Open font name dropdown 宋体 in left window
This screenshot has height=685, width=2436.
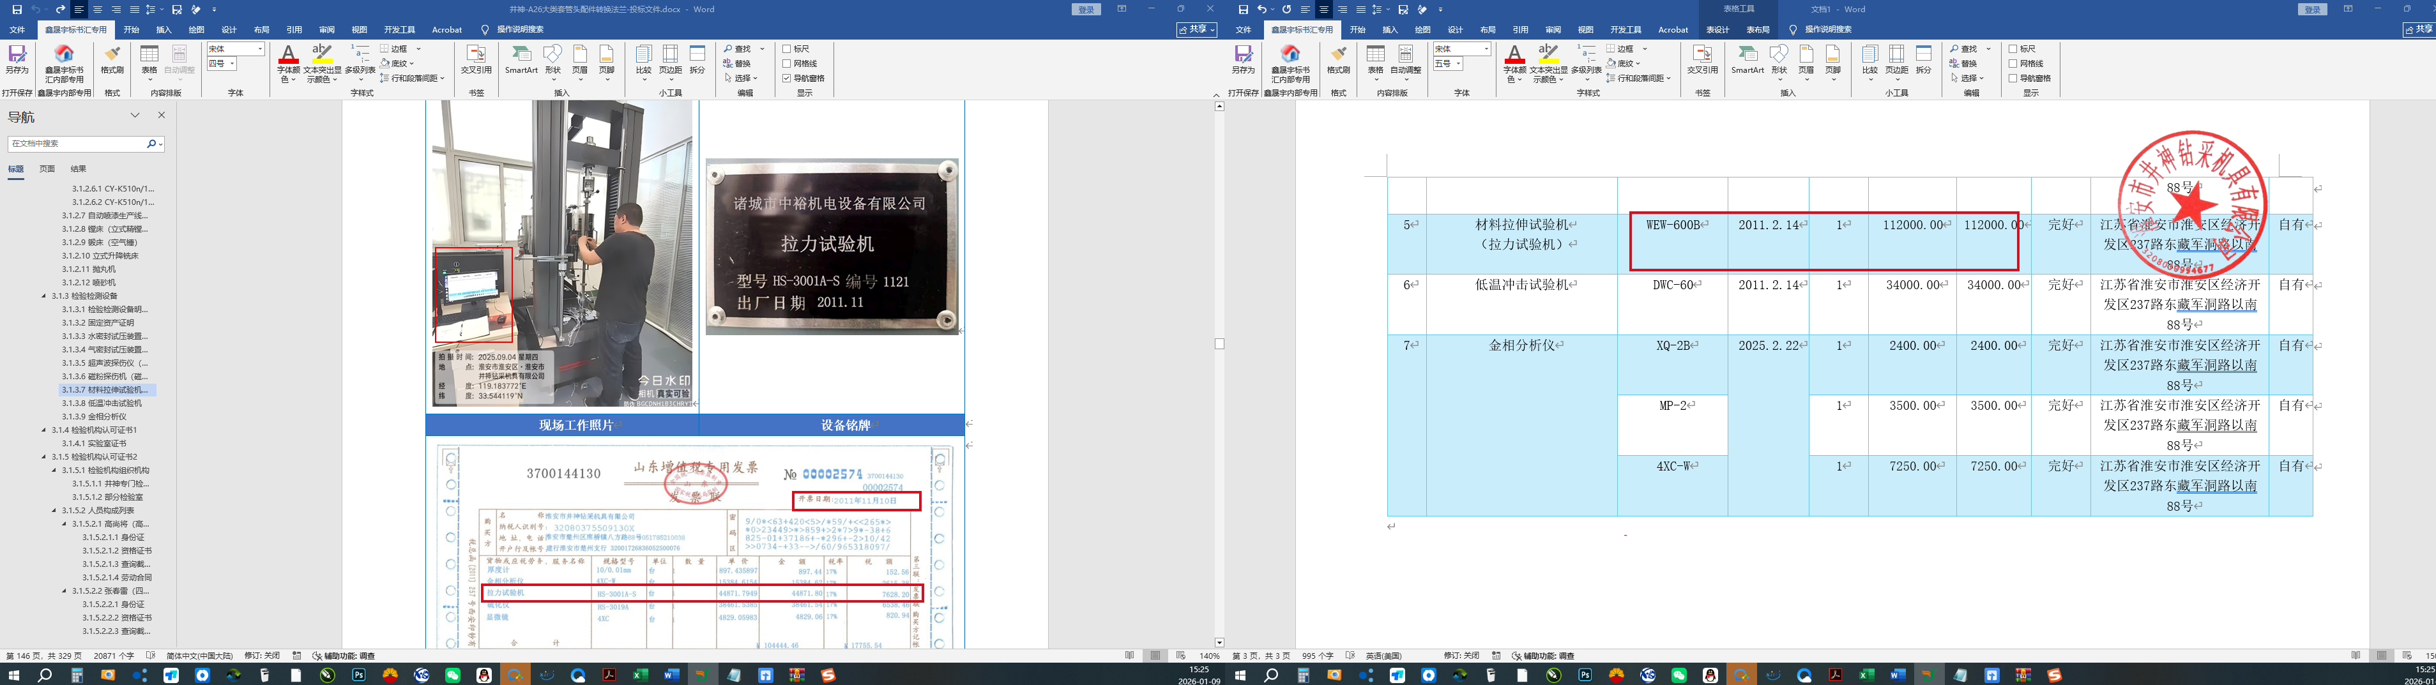click(x=260, y=49)
